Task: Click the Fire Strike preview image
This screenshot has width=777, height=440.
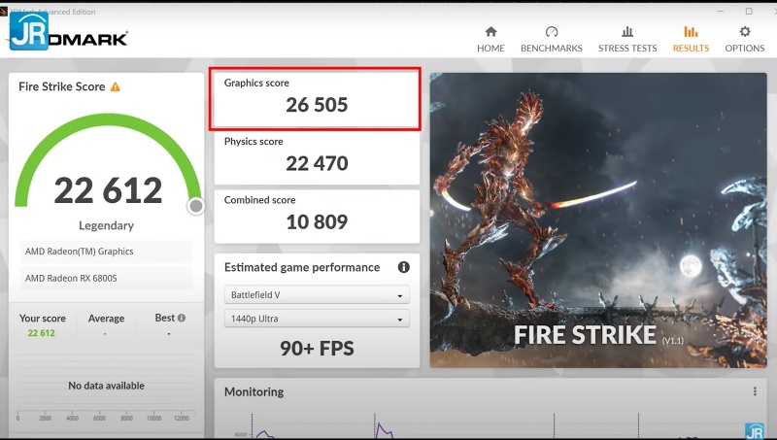Action: 598,220
